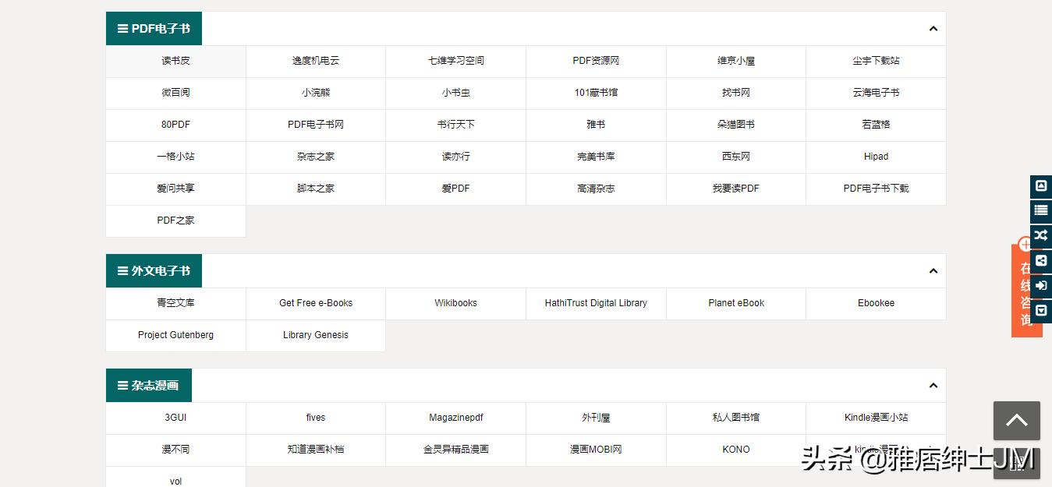
Task: Open the Library Genesis link
Action: tap(315, 335)
